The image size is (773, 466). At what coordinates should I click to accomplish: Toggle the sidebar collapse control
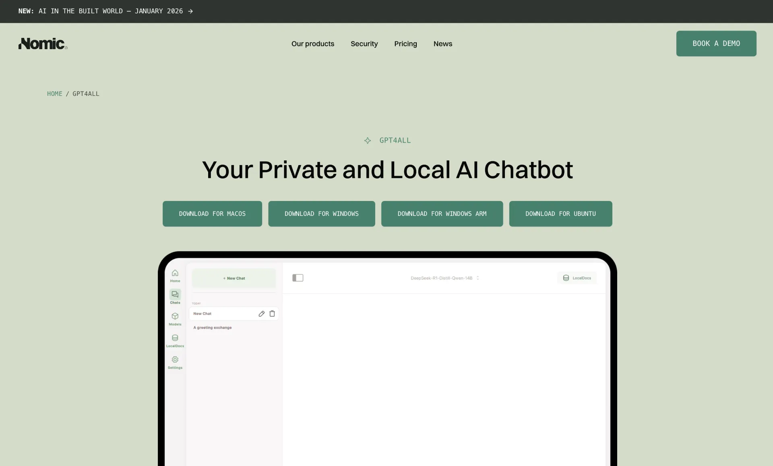298,278
